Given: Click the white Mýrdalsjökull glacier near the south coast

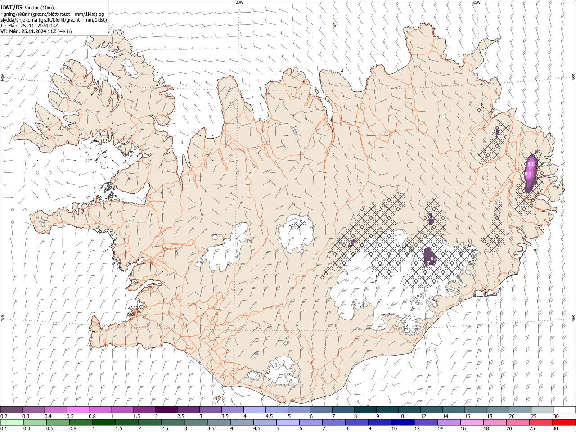Looking at the screenshot, I should tap(283, 372).
